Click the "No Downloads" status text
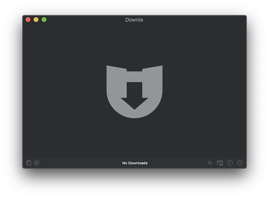Screen dimensions: 269x198 [134, 163]
